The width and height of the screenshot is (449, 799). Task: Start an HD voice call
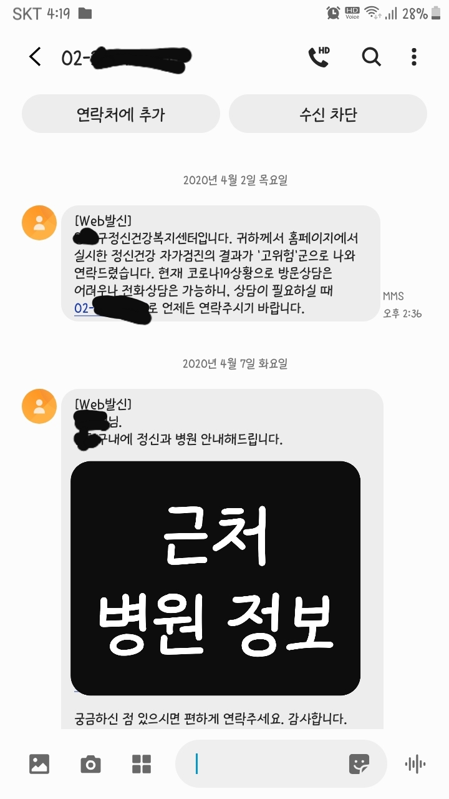[x=319, y=57]
